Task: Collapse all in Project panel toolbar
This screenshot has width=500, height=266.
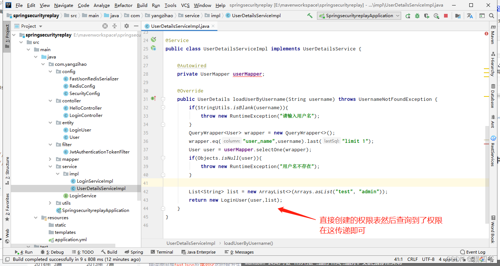Action: tap(115, 26)
